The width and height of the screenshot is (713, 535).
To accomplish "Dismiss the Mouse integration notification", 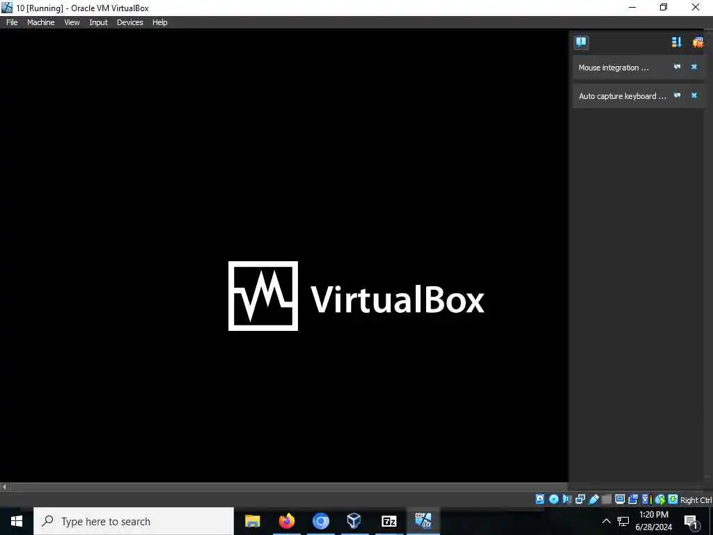I will coord(694,67).
